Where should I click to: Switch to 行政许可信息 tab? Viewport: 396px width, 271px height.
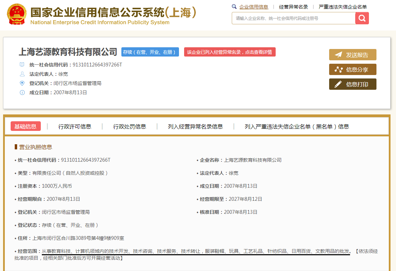point(75,126)
